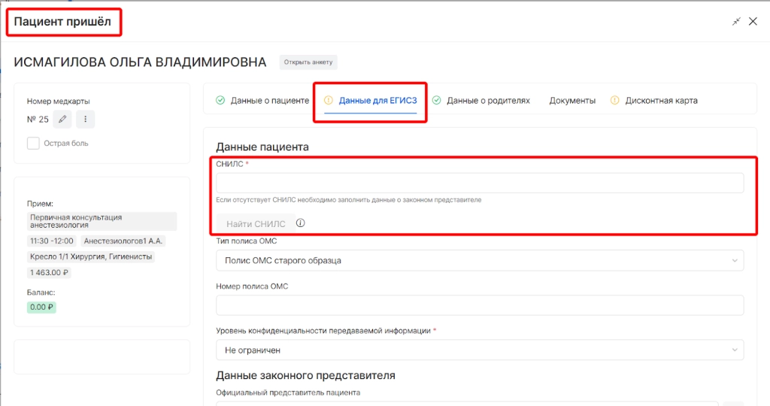The image size is (770, 406).
Task: Expand the Тип полиса ОМС dropdown
Action: point(479,260)
